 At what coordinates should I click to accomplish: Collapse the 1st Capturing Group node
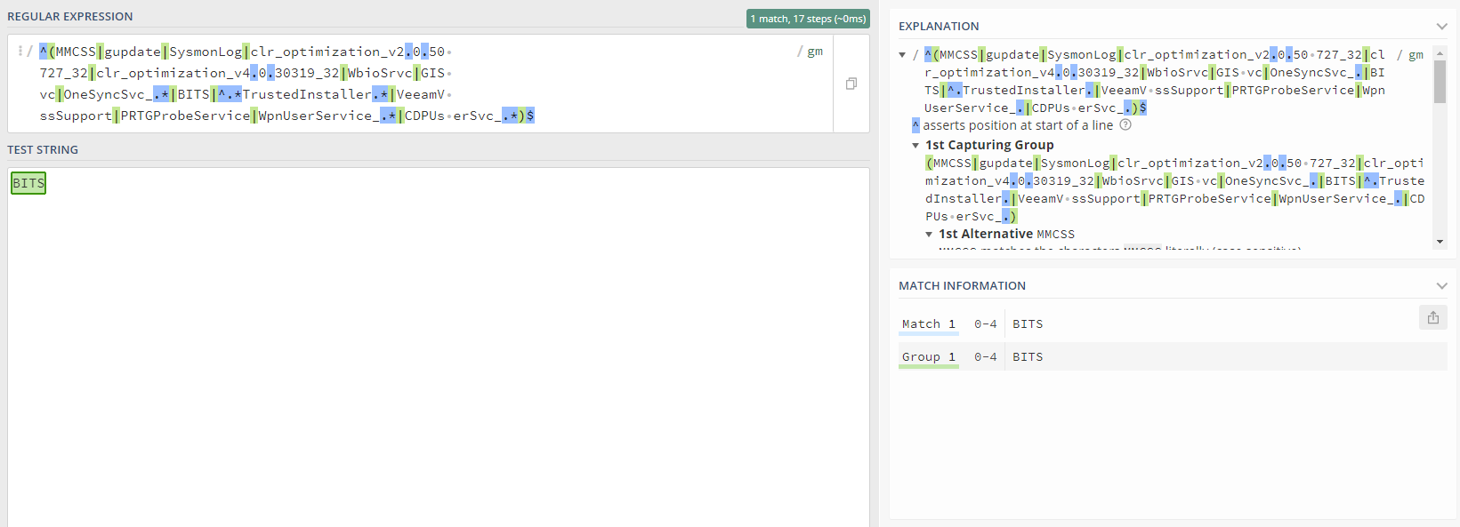[916, 145]
